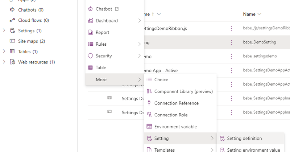Click the Environment variable icon
290x152 pixels.
149,127
